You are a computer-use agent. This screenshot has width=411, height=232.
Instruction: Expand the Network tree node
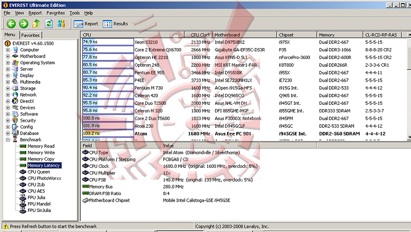pos(8,95)
